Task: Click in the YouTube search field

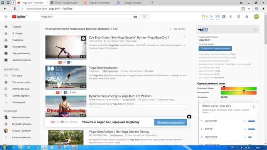Action: click(x=87, y=17)
